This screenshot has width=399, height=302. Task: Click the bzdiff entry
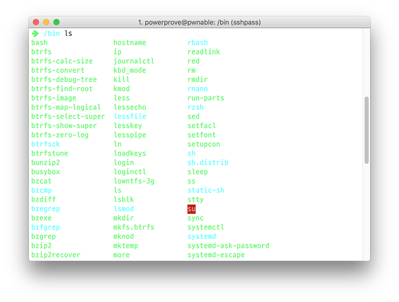pos(43,199)
